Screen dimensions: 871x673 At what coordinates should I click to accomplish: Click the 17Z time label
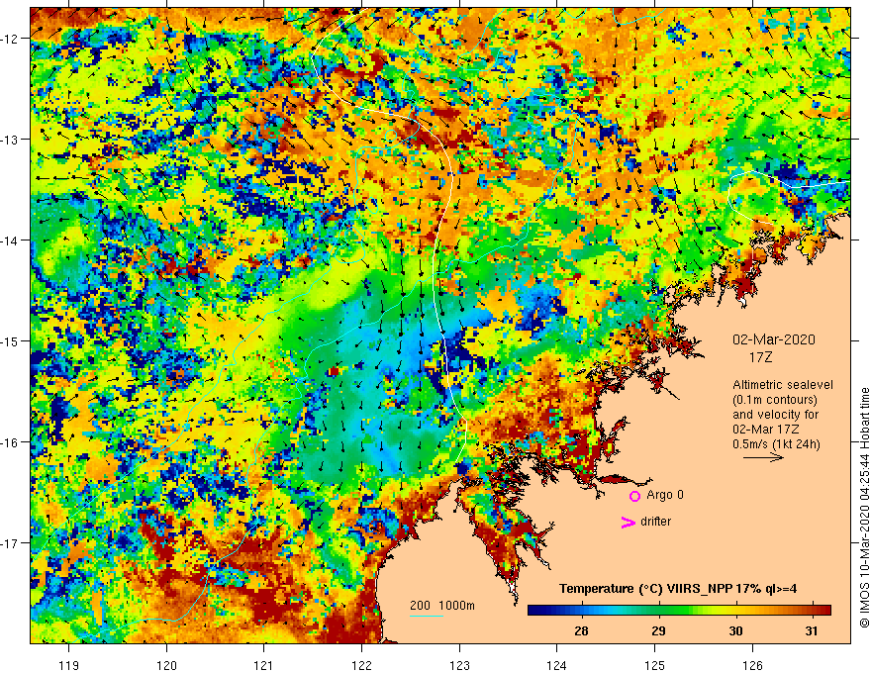coord(760,357)
